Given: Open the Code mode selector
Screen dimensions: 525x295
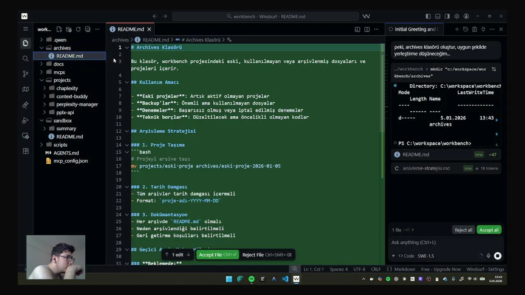Looking at the screenshot, I should click(406, 256).
